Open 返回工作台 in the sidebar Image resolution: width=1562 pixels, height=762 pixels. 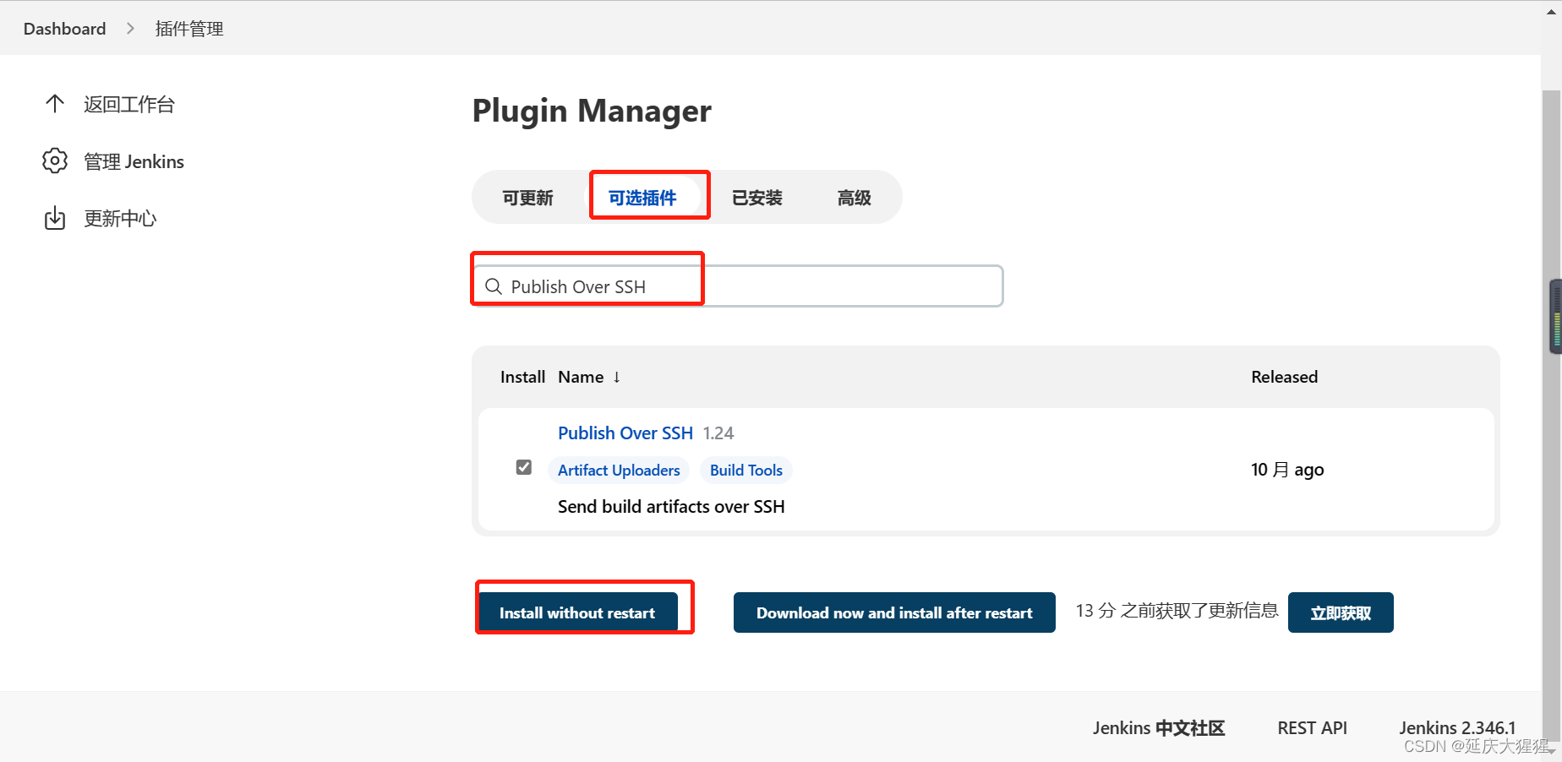click(129, 105)
